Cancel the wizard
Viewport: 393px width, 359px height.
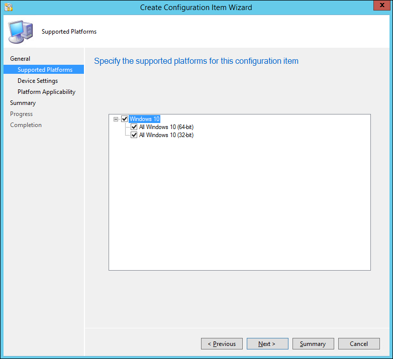359,344
